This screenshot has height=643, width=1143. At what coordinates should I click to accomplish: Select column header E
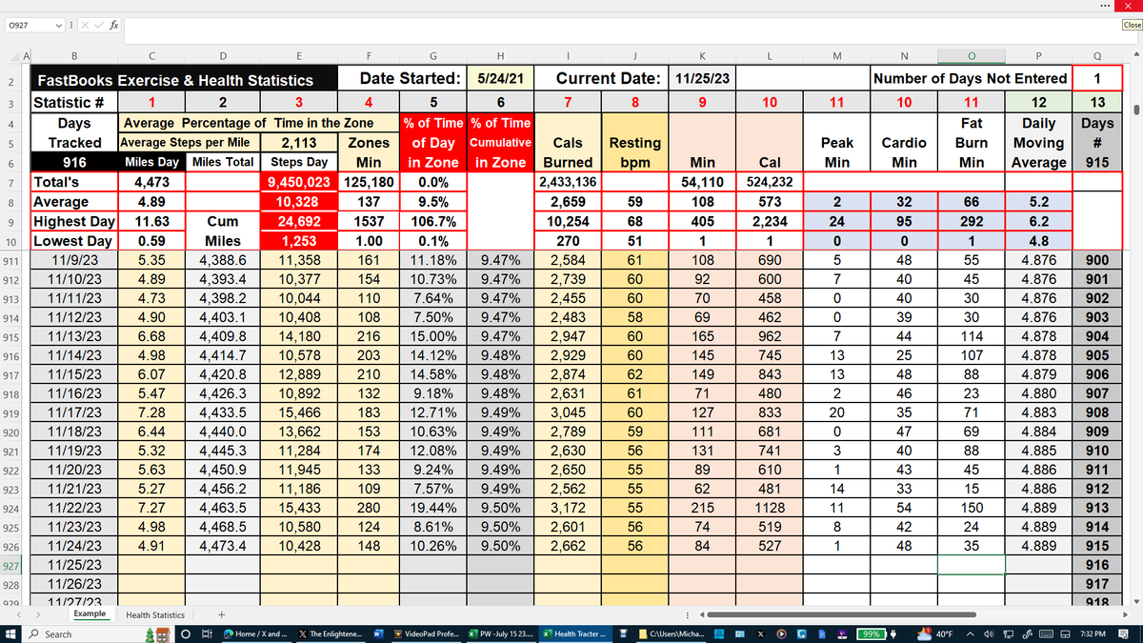click(x=299, y=56)
